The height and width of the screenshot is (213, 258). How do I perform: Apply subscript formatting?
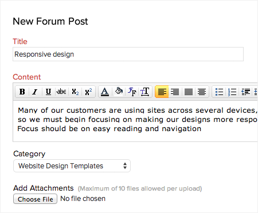click(75, 92)
